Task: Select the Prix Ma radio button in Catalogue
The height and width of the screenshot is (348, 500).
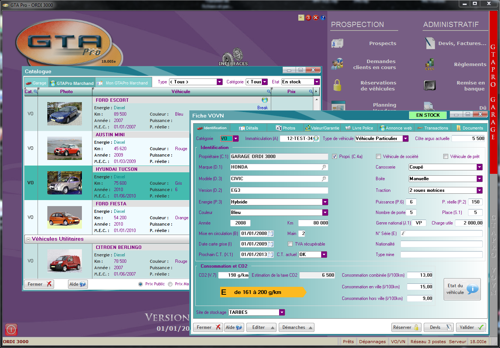Action: pos(170,284)
